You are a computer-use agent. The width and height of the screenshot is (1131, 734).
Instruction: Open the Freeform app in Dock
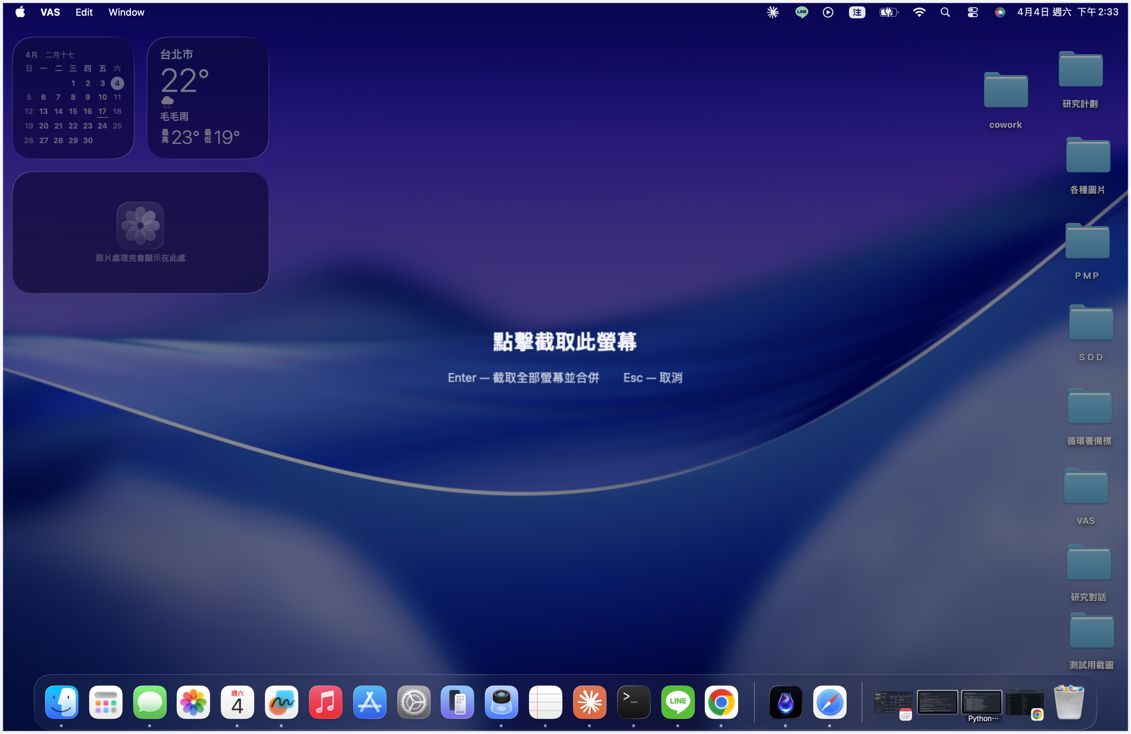[x=281, y=702]
